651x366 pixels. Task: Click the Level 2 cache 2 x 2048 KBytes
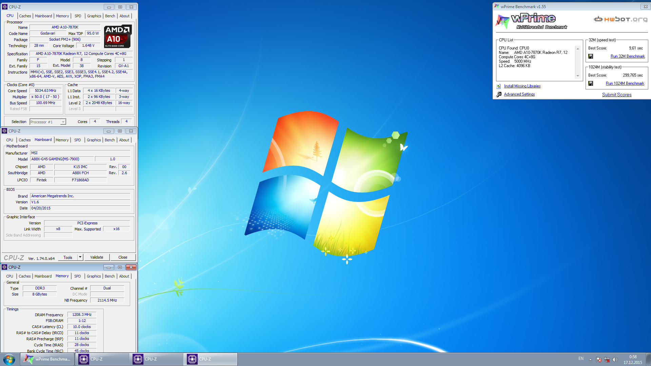(99, 103)
